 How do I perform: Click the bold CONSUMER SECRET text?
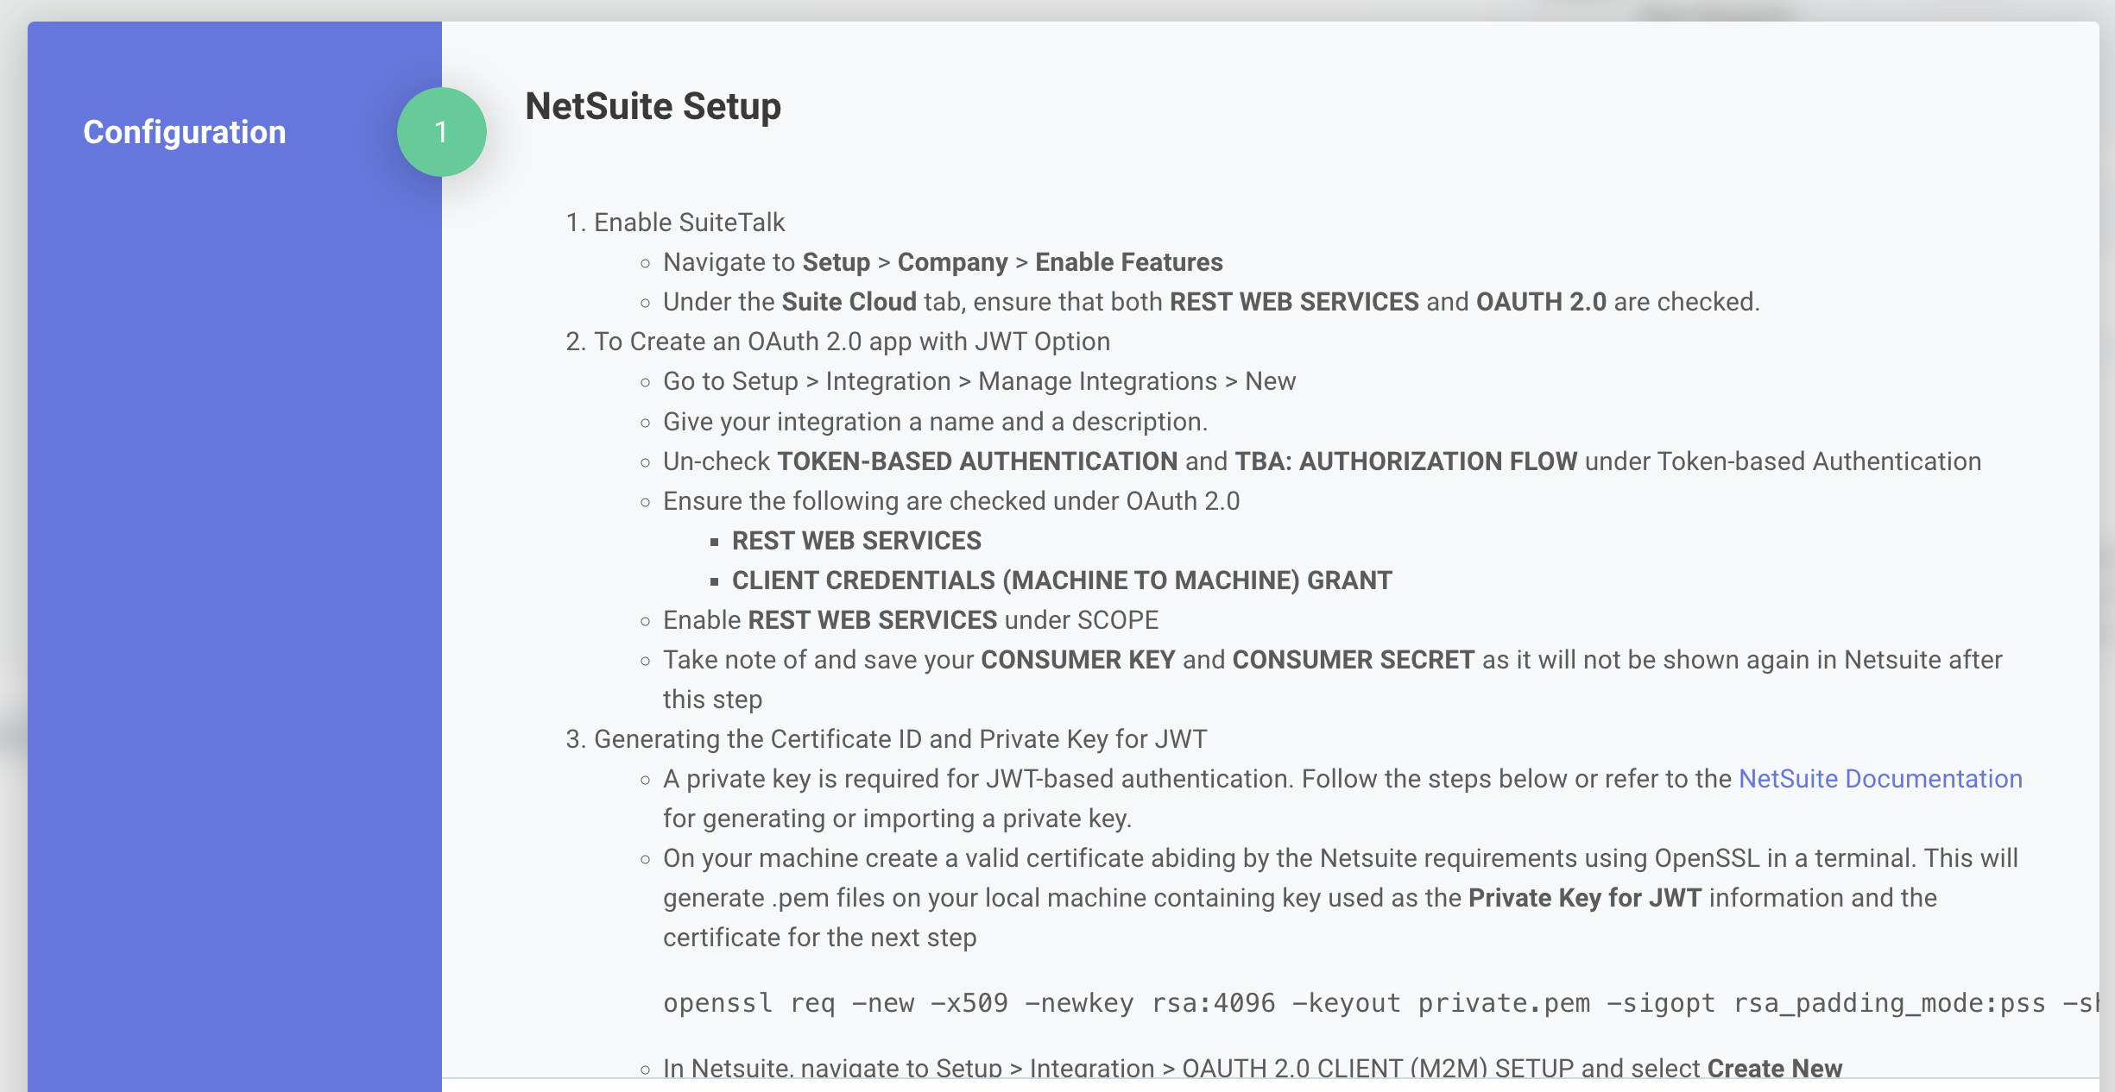coord(1352,659)
